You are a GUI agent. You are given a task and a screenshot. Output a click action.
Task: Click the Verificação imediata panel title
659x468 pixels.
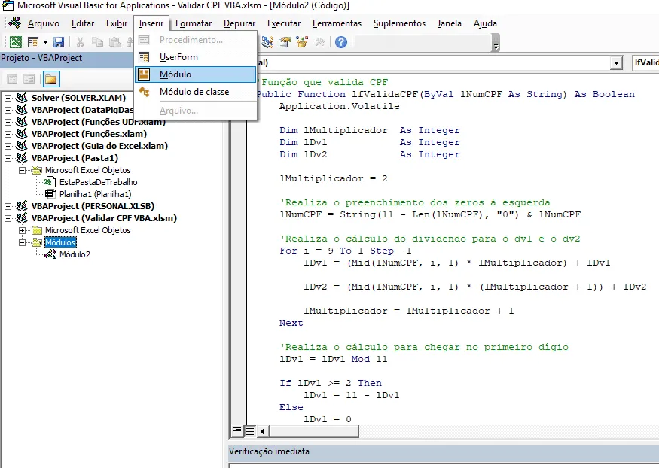click(269, 451)
